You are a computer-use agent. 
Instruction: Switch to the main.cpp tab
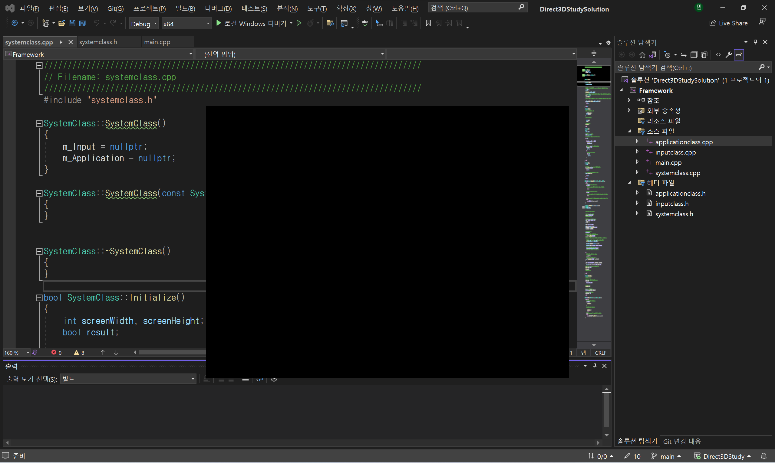[x=157, y=42]
